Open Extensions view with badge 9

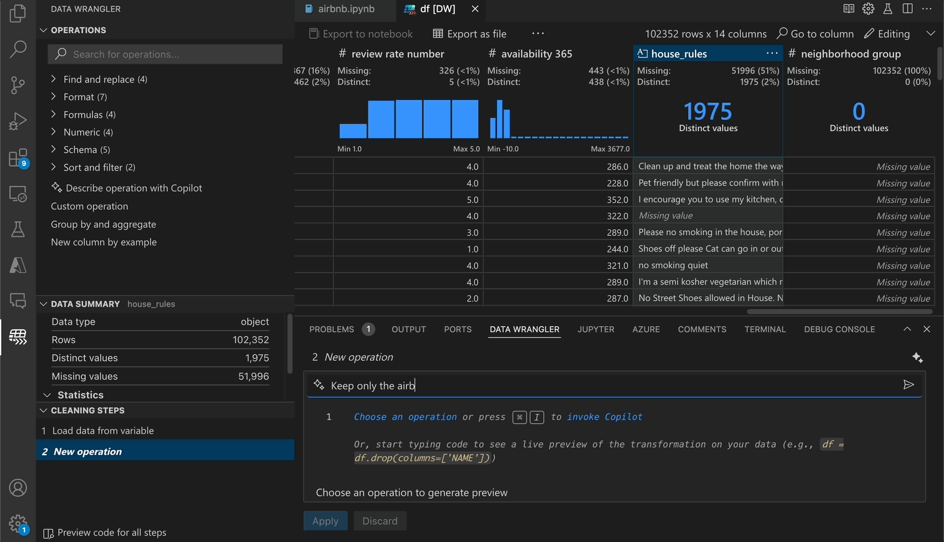click(x=18, y=157)
